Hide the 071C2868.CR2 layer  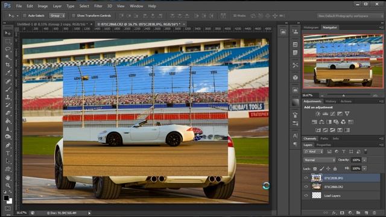click(x=306, y=187)
